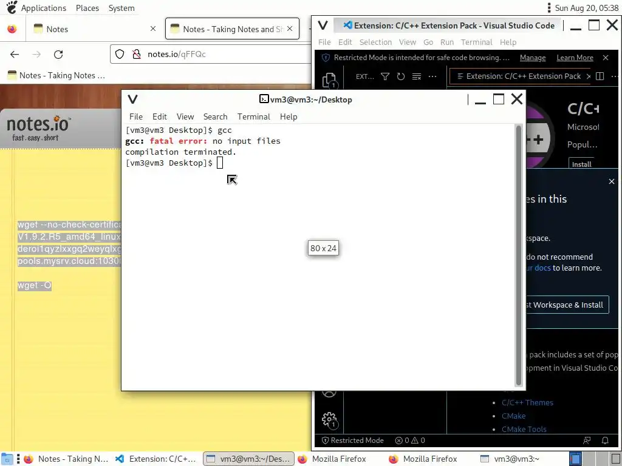Image resolution: width=622 pixels, height=466 pixels.
Task: Click the Manage link in Restricted Mode banner
Action: coord(532,58)
